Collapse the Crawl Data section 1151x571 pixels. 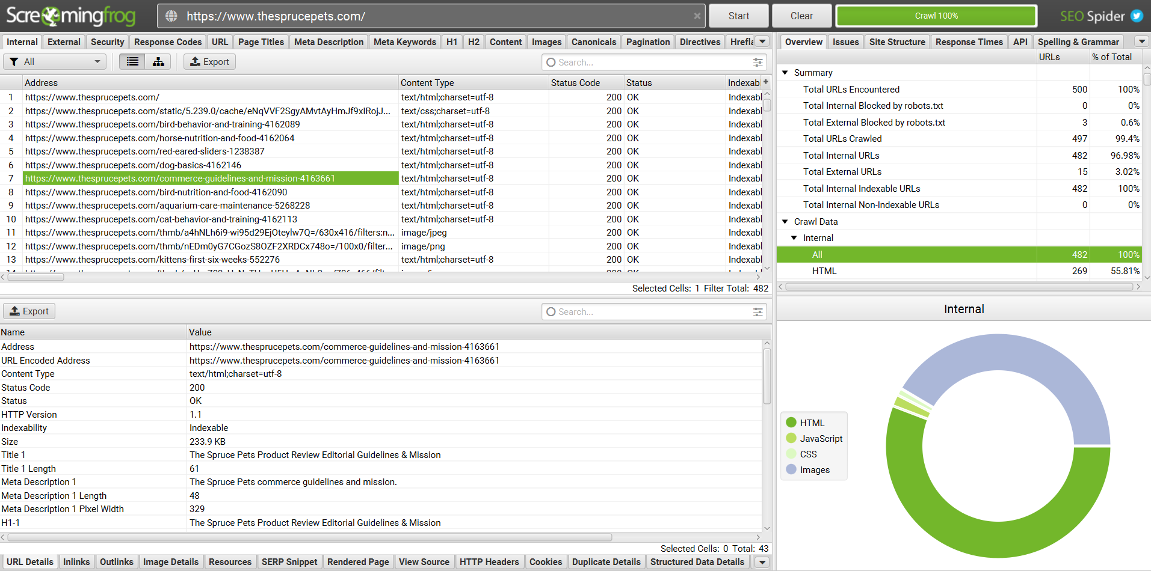785,221
